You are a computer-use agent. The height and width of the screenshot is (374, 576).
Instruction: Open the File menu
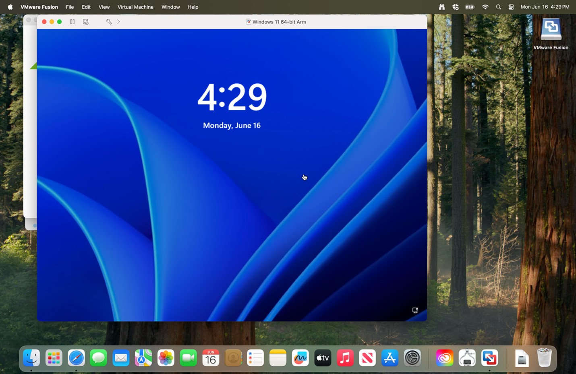pyautogui.click(x=70, y=7)
